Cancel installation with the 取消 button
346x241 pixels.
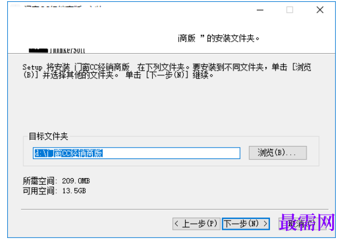click(x=302, y=224)
